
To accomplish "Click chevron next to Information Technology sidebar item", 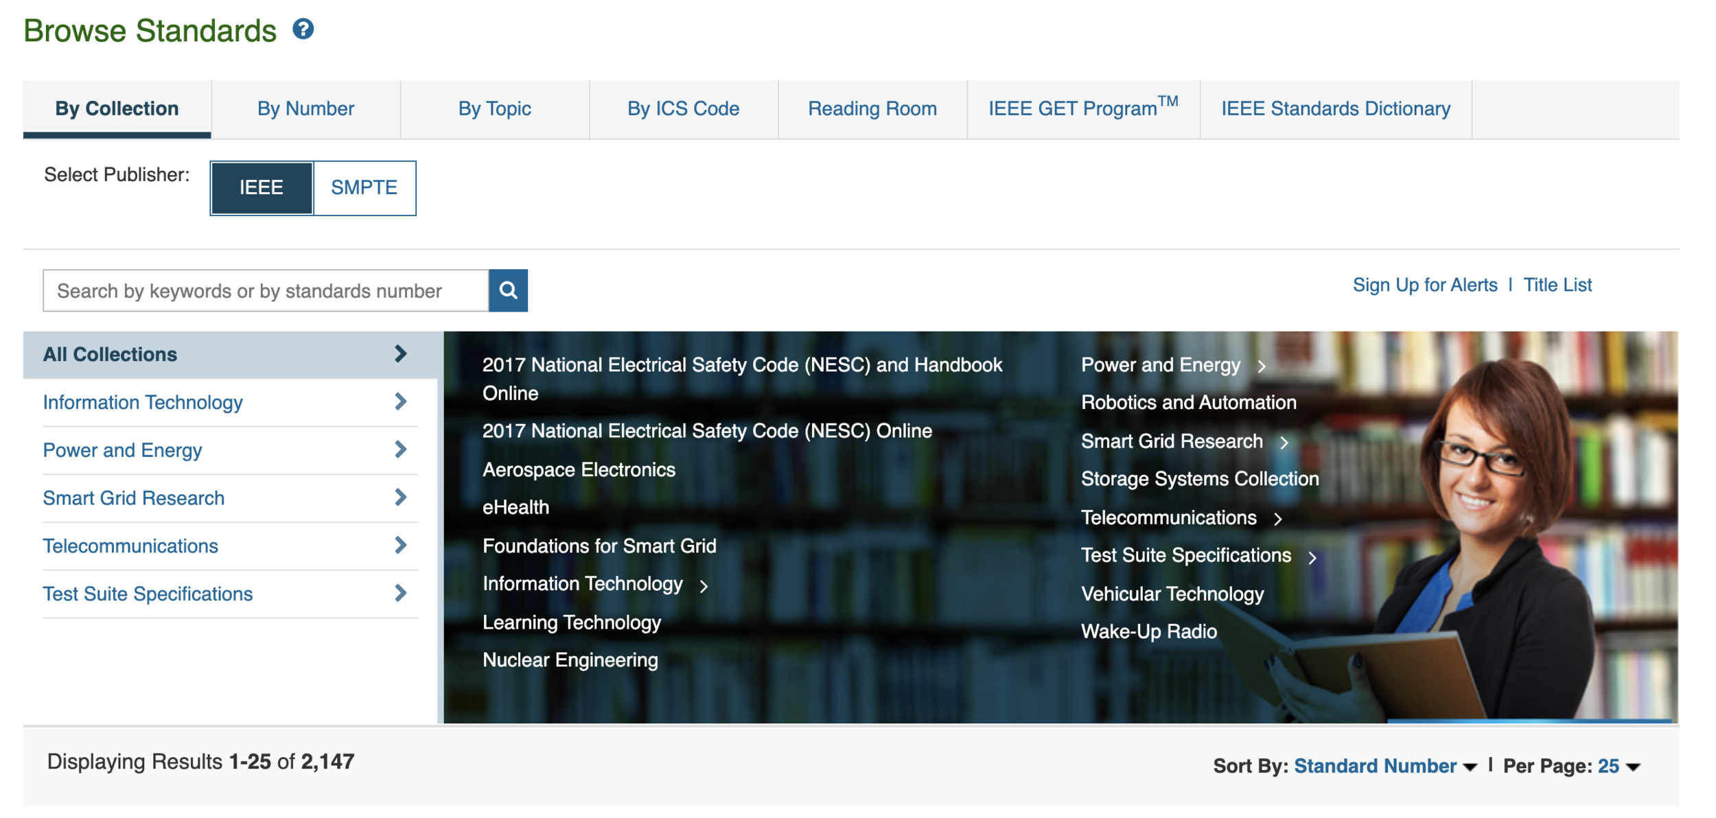I will click(401, 402).
